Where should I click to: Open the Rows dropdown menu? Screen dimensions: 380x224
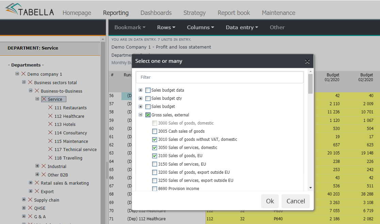coord(166,27)
